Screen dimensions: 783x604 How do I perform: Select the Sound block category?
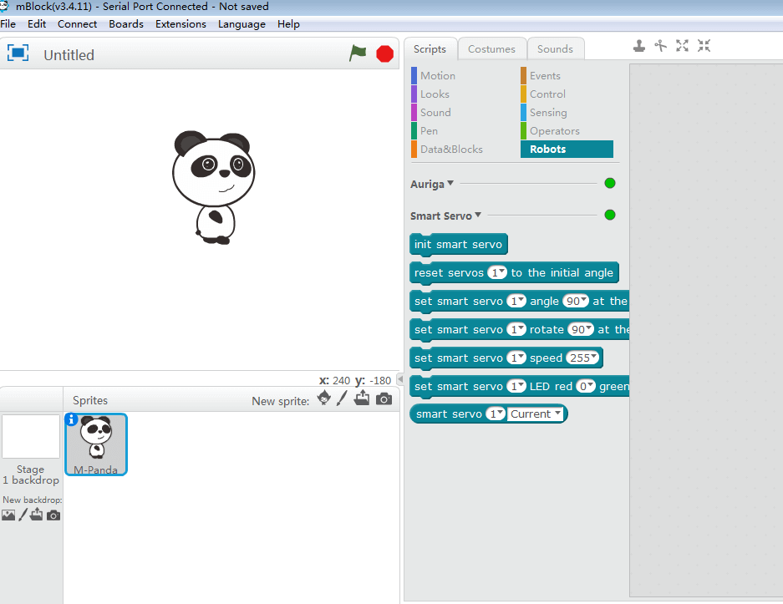435,112
